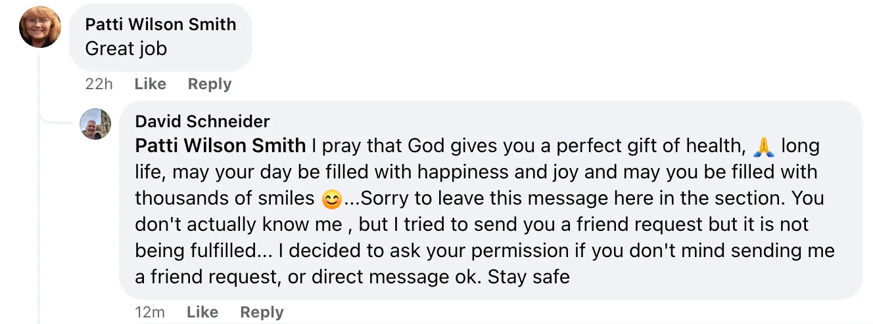The width and height of the screenshot is (873, 324).
Task: Click the "Stay safe" text in the reply
Action: (529, 277)
